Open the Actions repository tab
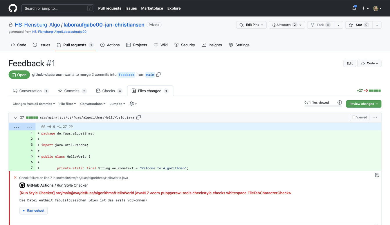 point(110,45)
